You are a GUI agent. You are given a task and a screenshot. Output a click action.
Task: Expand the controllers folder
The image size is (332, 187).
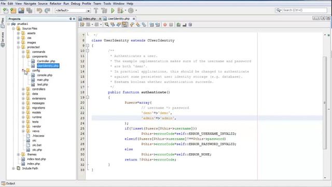(23, 89)
